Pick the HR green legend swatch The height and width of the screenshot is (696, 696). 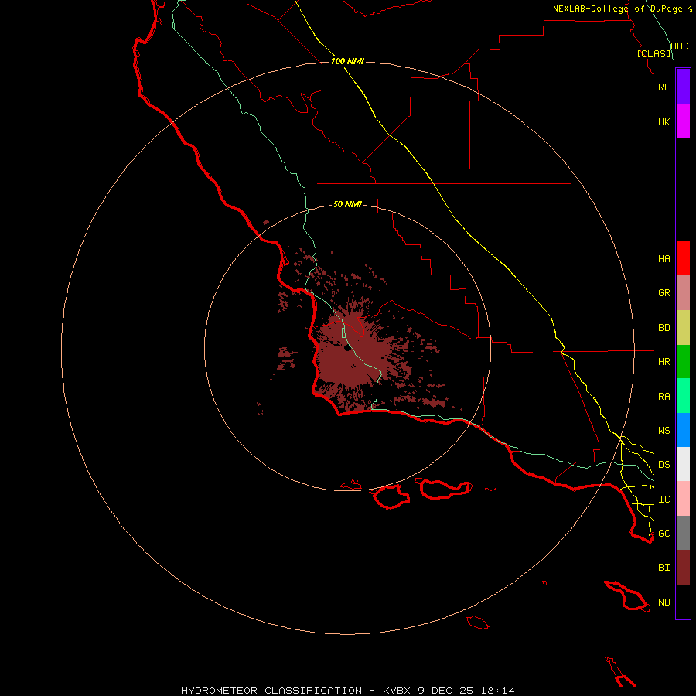click(x=683, y=362)
